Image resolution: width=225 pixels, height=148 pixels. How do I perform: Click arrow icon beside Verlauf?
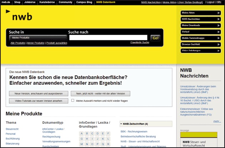pos(219,32)
